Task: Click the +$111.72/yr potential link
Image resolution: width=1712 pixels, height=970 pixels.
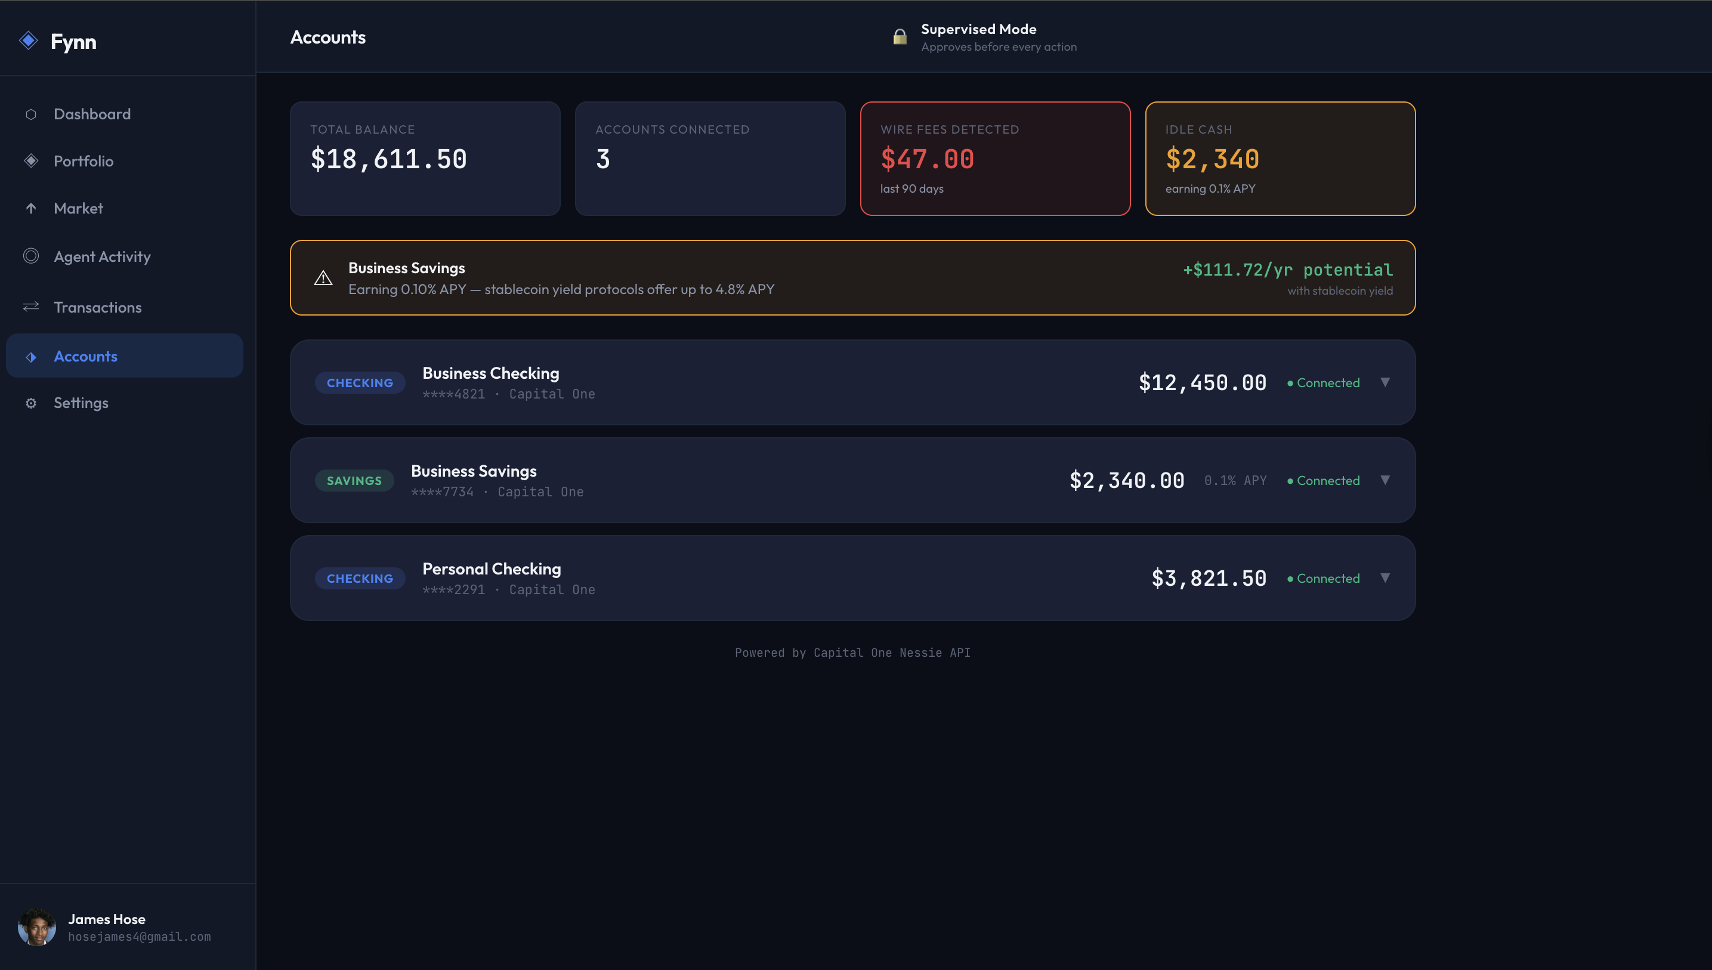Action: point(1287,270)
